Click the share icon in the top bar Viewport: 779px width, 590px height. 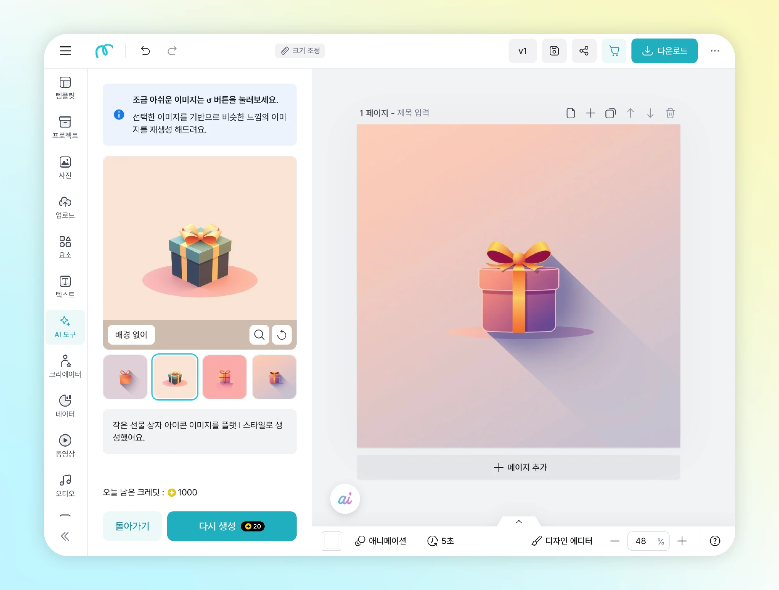[x=584, y=51]
